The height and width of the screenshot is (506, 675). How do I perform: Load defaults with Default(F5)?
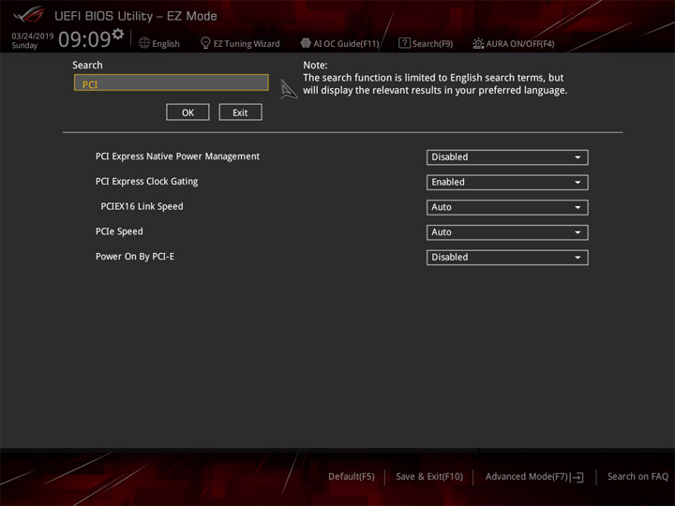tap(352, 476)
